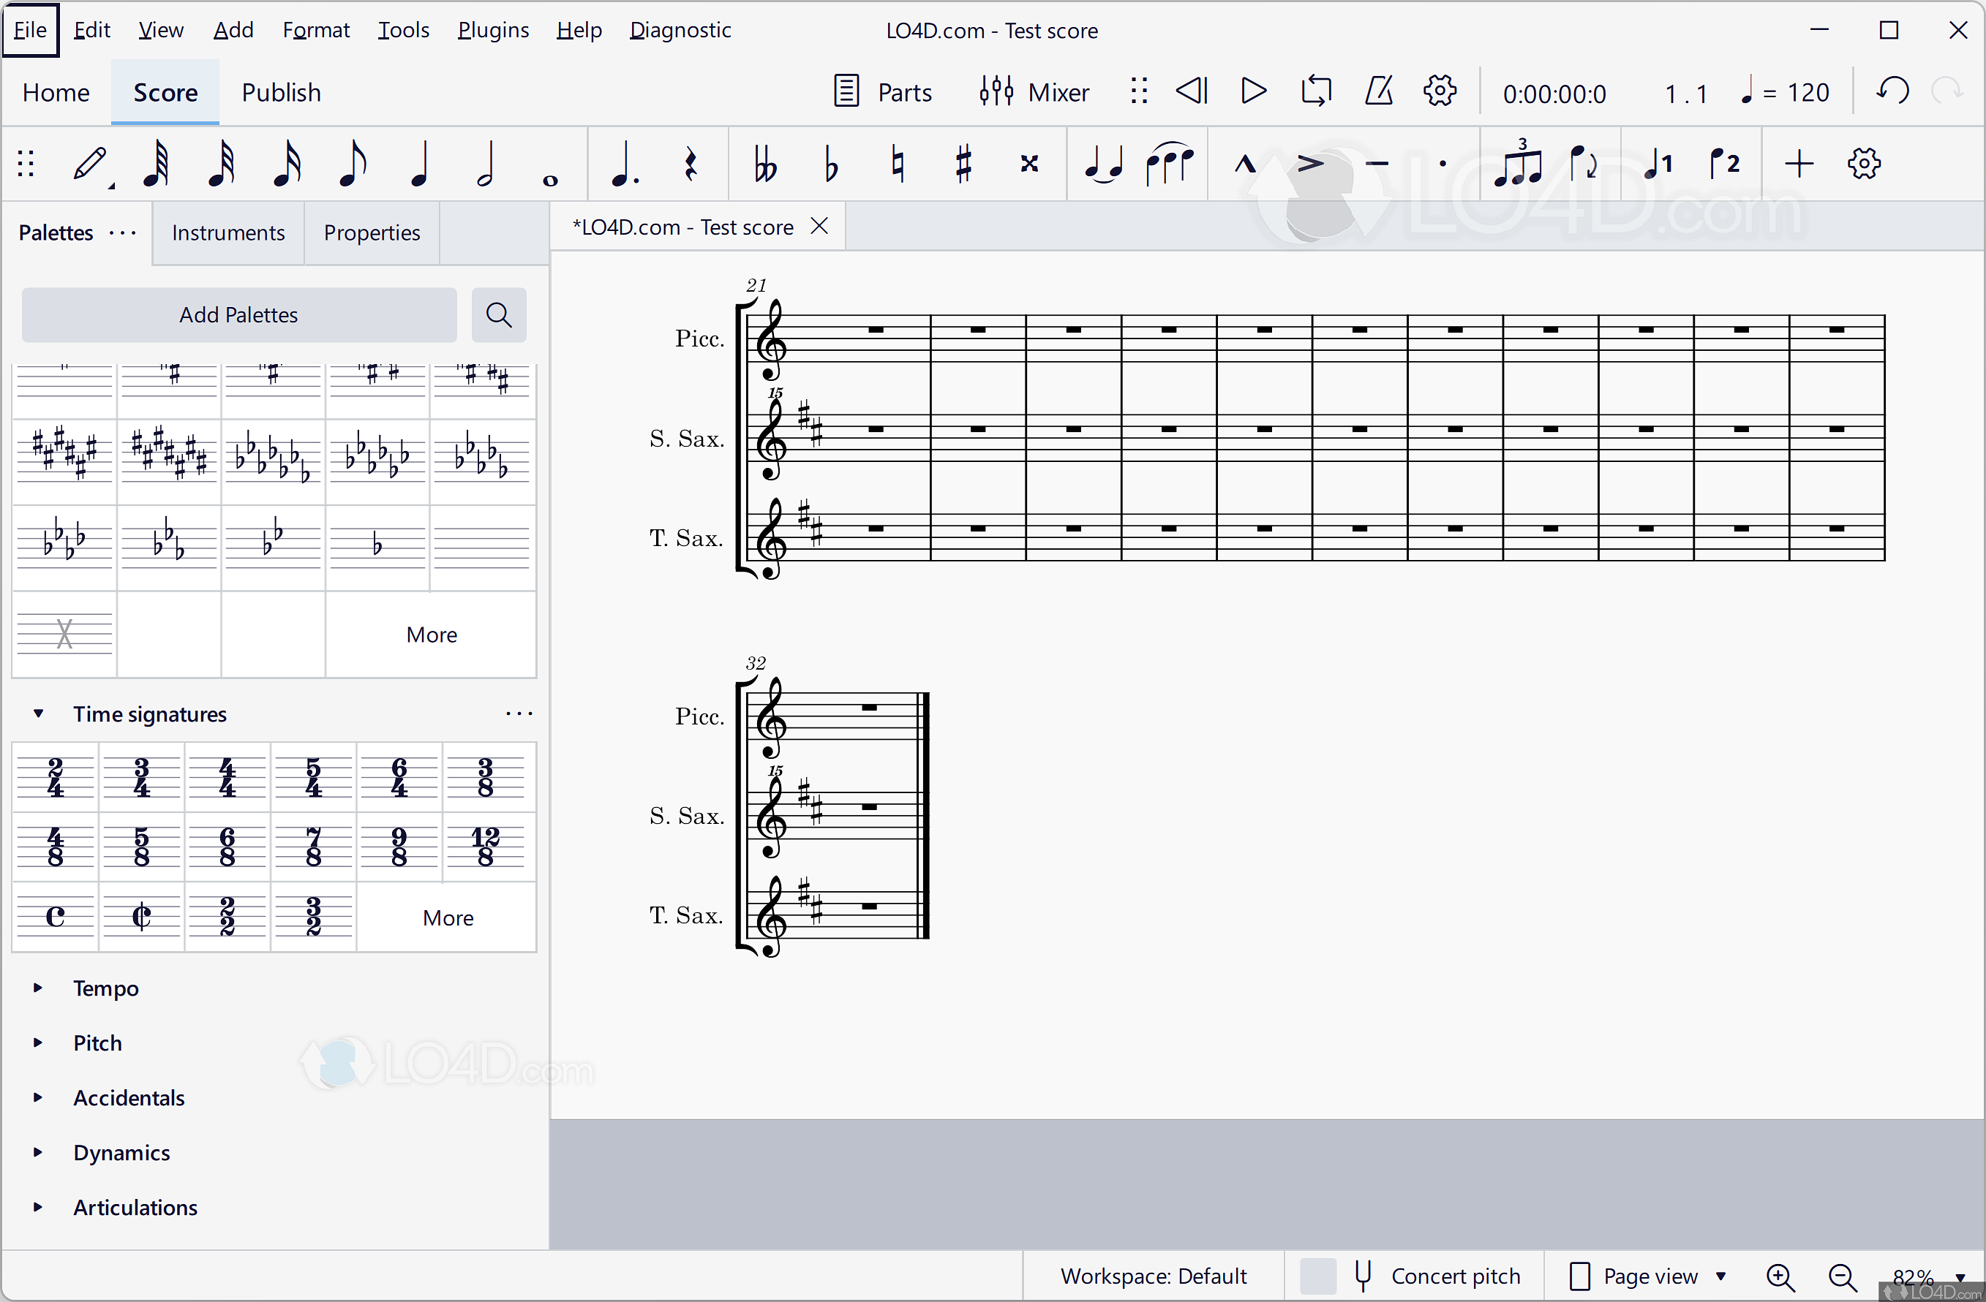
Task: Toggle note input mode
Action: [x=89, y=164]
